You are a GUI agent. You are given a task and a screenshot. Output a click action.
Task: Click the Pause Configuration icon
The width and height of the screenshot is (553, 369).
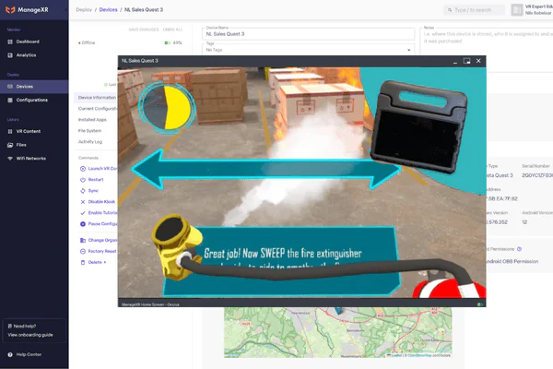tap(83, 224)
